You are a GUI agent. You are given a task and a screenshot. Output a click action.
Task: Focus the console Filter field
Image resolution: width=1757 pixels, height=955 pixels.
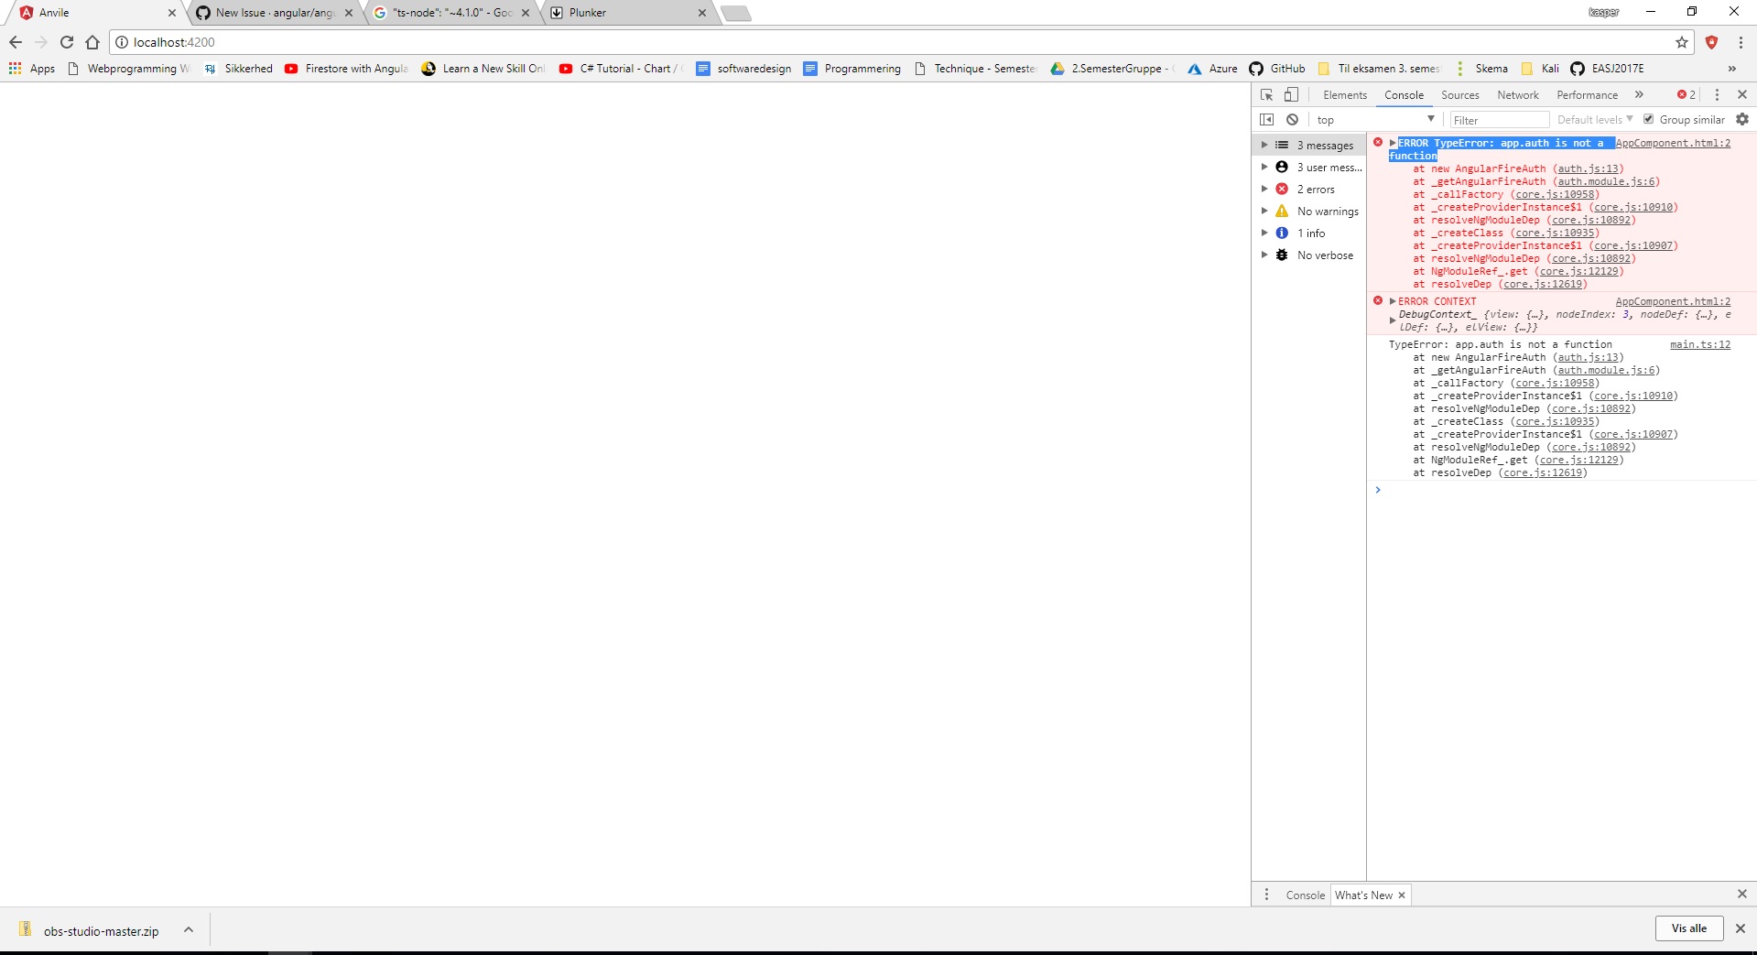[1500, 120]
